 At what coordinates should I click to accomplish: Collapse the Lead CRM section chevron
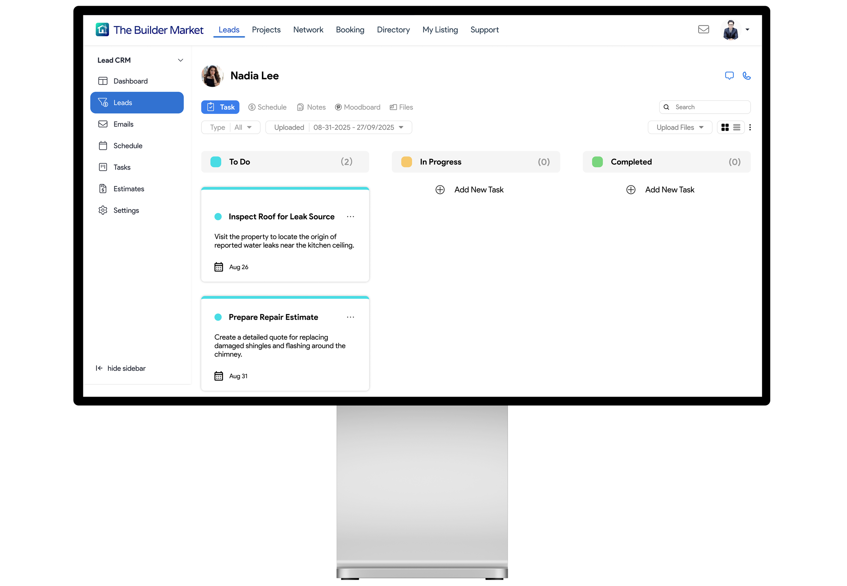click(x=180, y=60)
